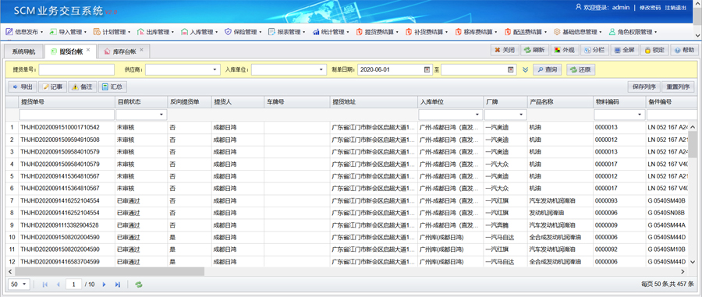Click the 导出 export button

tap(23, 87)
